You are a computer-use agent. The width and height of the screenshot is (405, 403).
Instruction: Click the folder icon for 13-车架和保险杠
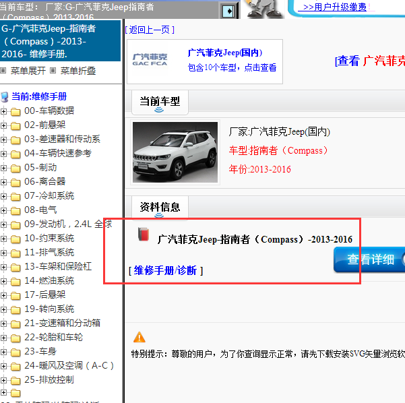click(x=15, y=268)
